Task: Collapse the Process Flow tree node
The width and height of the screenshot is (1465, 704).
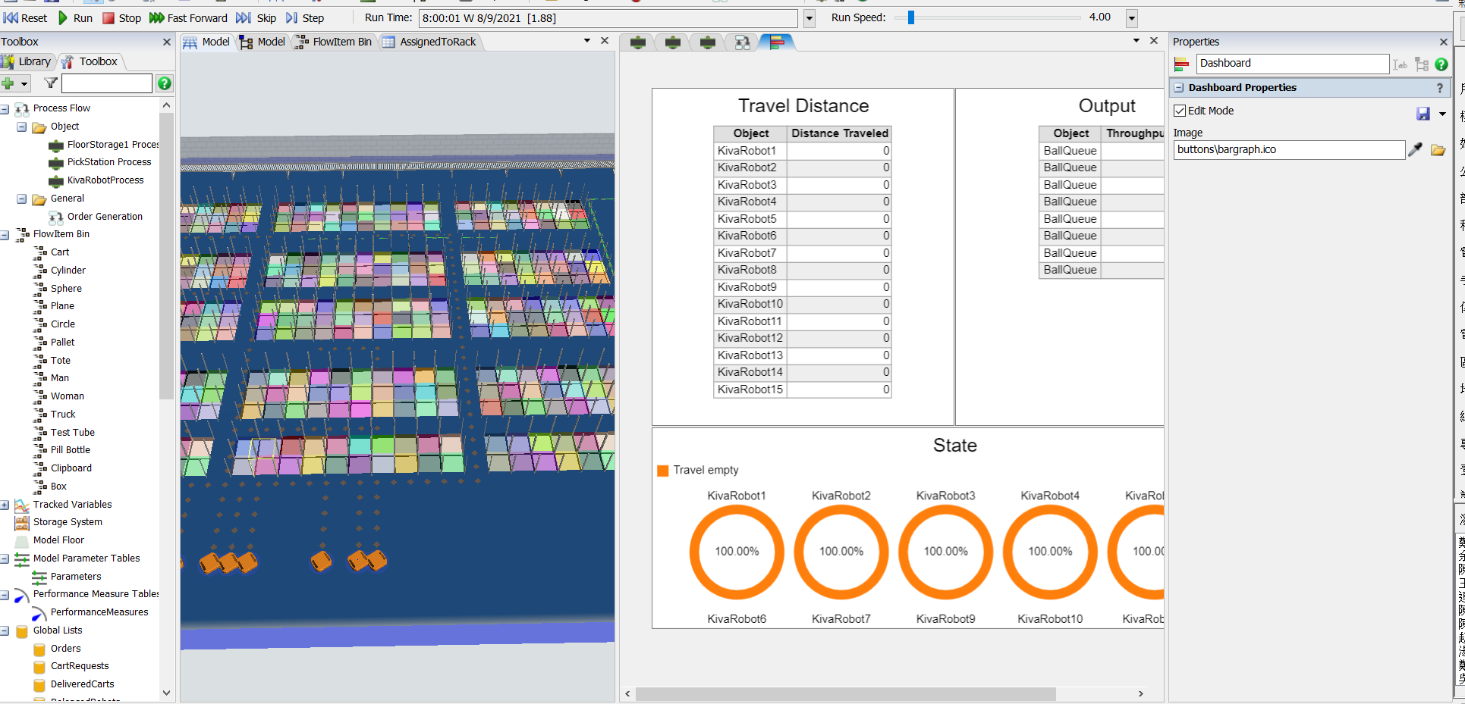Action: coord(5,109)
